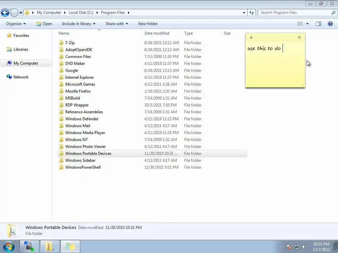
Task: Select the Windows Defender folder icon
Action: tap(61, 119)
